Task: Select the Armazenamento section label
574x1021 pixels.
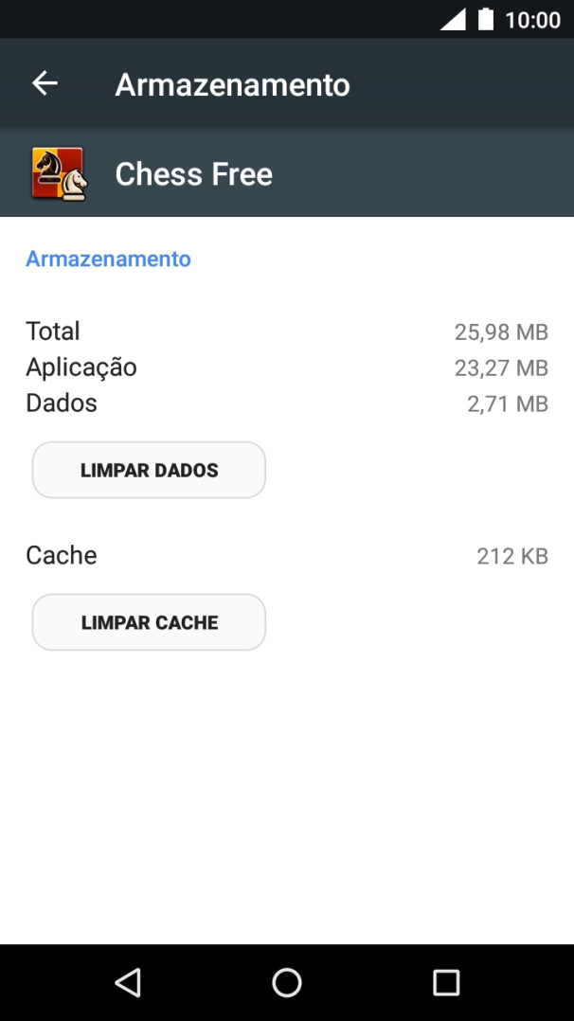Action: (107, 259)
